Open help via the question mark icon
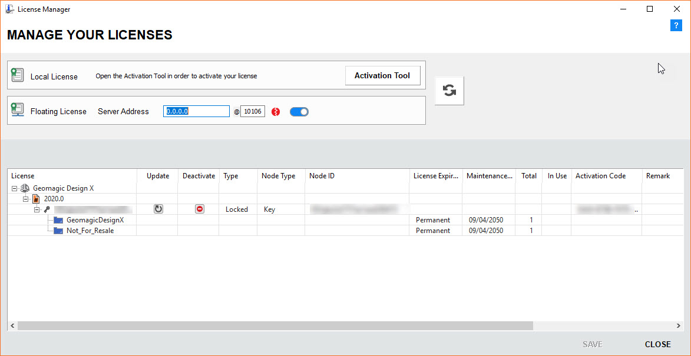 coord(676,25)
